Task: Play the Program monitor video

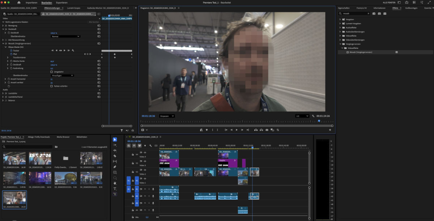Action: 237,130
